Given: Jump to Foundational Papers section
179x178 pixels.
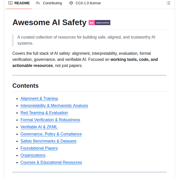Looking at the screenshot, I should (39, 148).
